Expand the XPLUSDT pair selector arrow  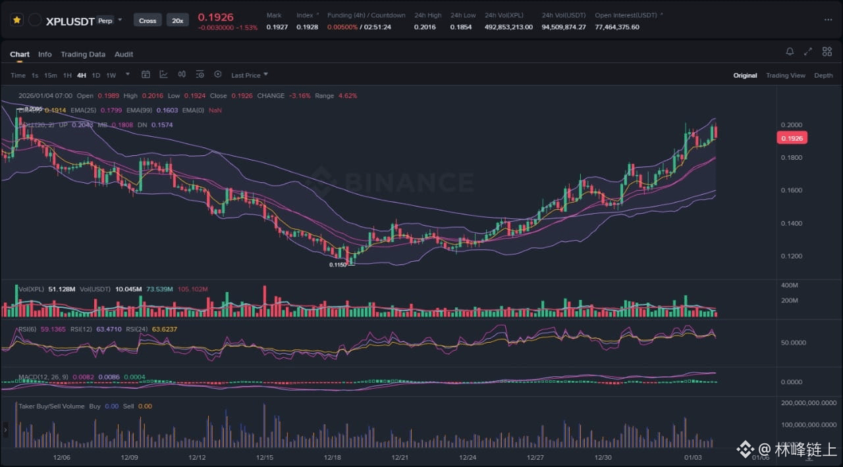120,20
